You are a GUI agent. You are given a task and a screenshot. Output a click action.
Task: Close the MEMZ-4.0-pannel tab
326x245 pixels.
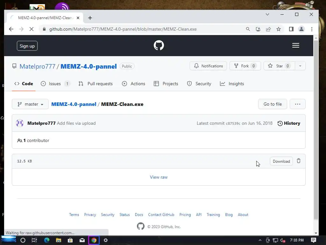coord(78,18)
